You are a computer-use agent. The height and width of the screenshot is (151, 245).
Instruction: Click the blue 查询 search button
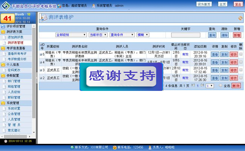212,35
